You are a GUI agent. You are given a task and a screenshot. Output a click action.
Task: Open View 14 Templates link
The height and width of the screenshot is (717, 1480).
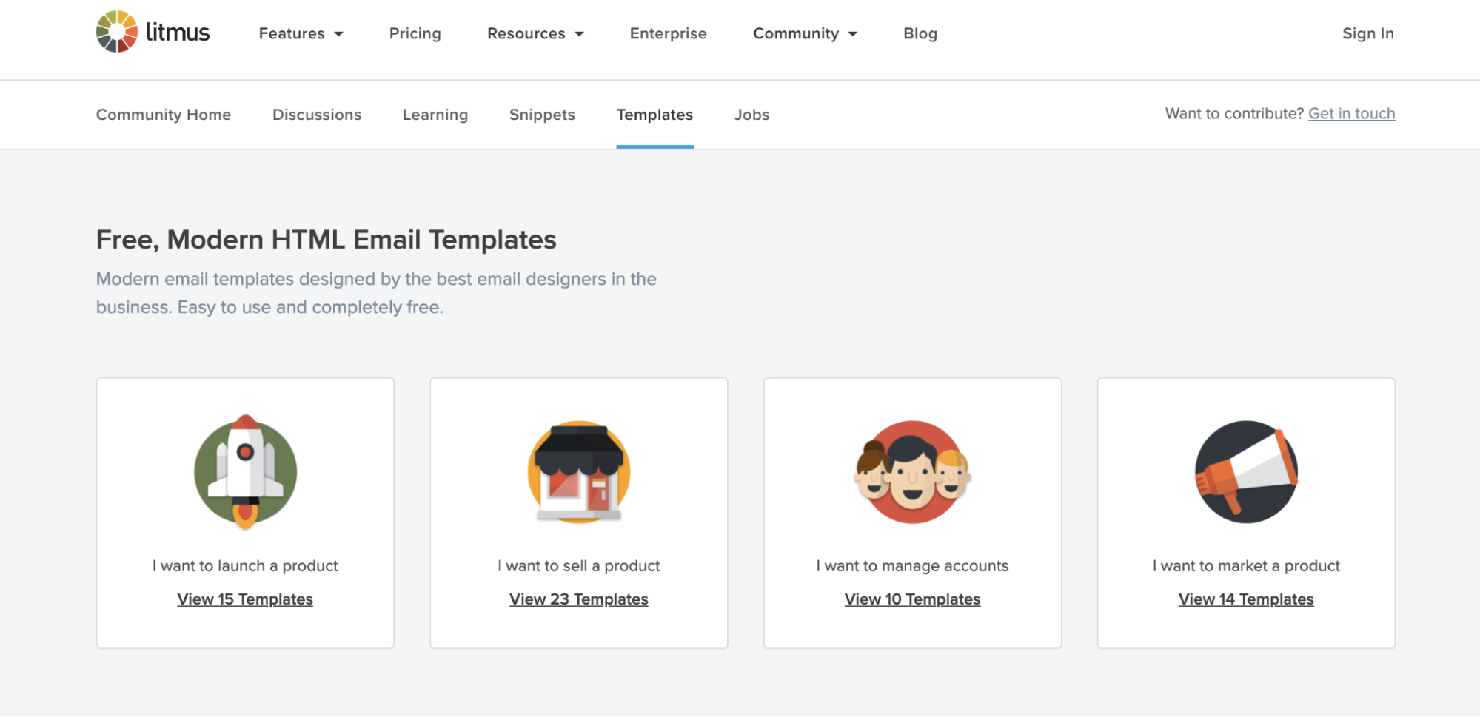coord(1247,599)
